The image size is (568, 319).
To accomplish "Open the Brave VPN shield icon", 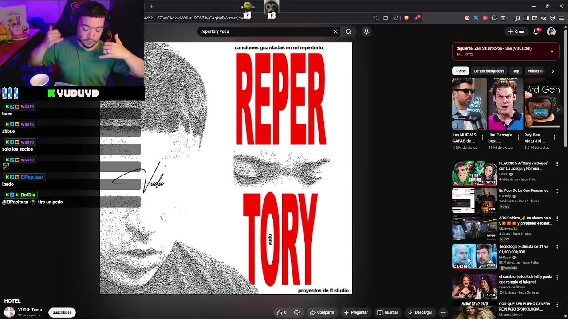I will click(552, 18).
